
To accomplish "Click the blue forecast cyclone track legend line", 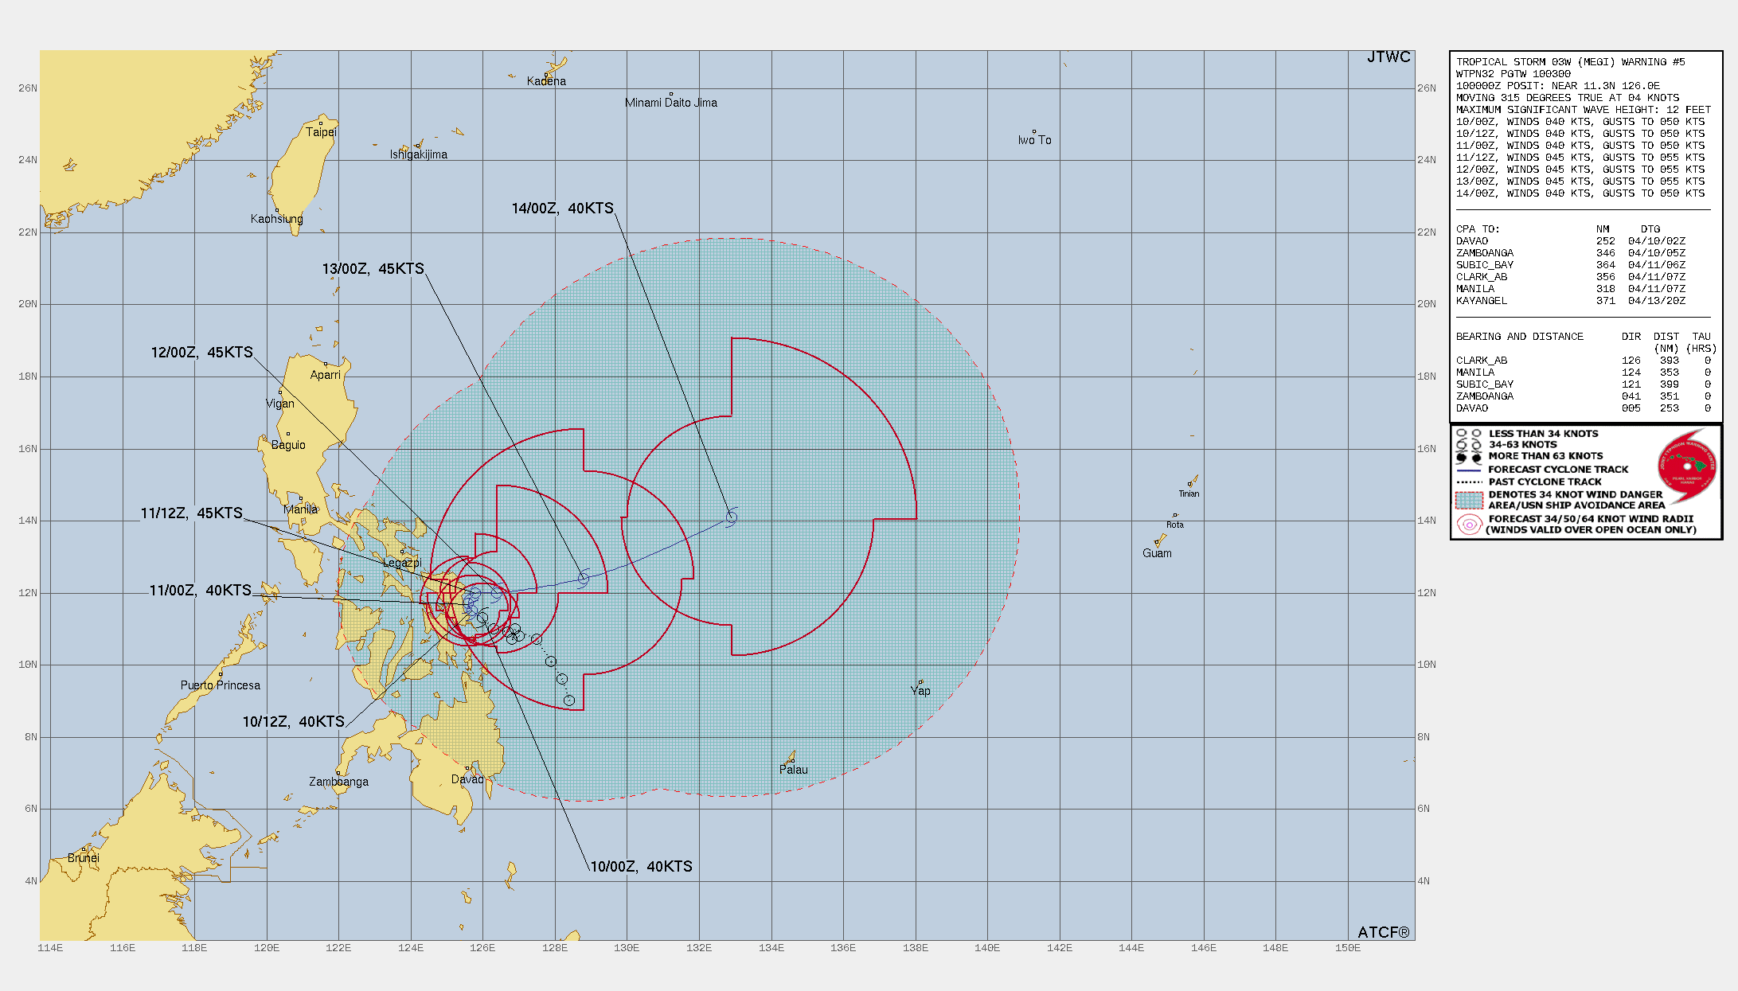I will (1469, 470).
